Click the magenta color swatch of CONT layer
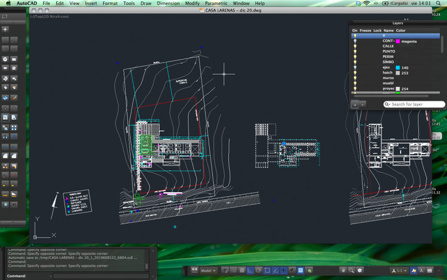The width and height of the screenshot is (447, 280). pos(398,41)
